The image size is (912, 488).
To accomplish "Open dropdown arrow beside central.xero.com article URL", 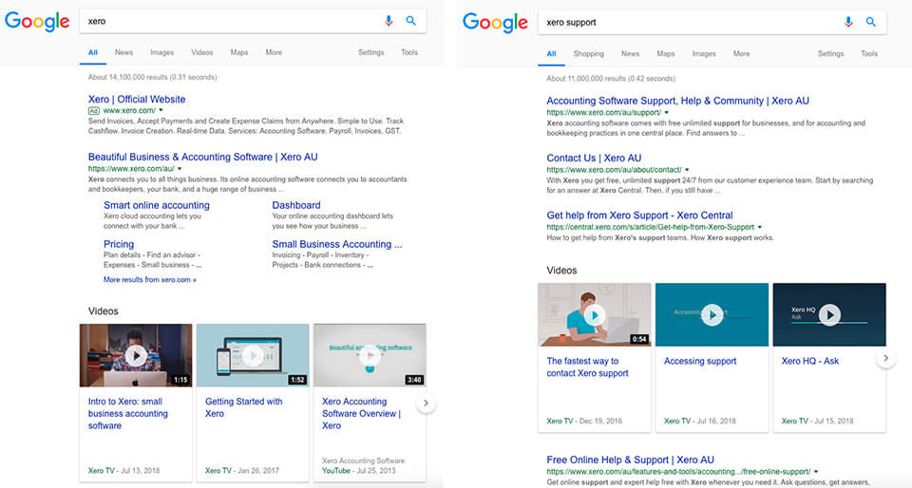I will coord(760,227).
